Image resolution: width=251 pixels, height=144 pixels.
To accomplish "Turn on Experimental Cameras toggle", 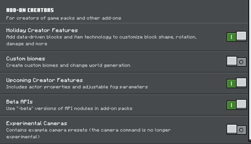I will click(236, 129).
